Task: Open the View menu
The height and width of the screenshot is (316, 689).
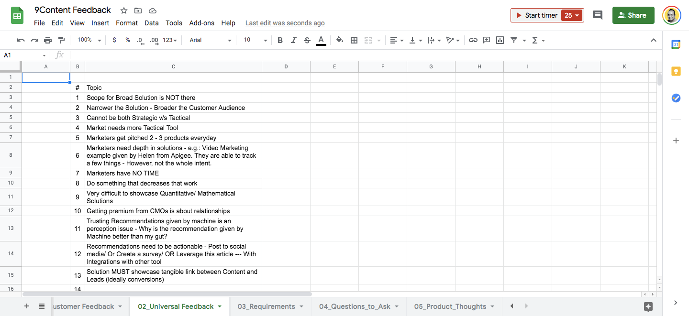Action: click(x=77, y=23)
